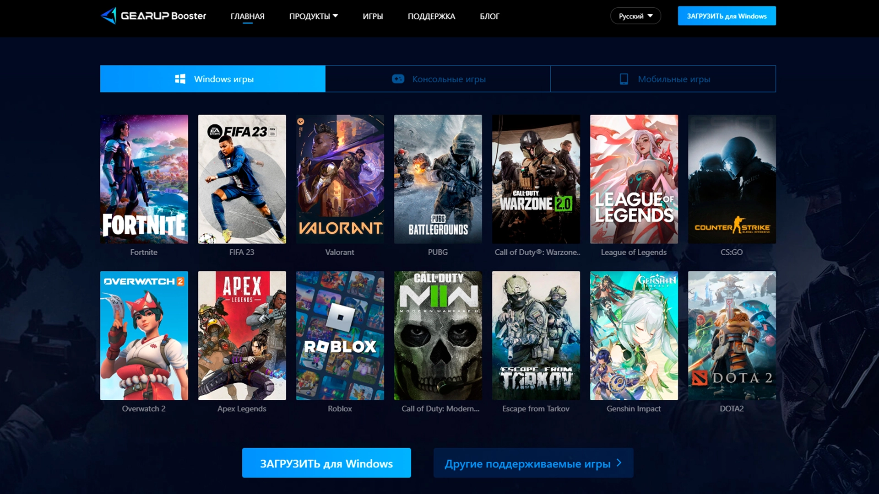Click the GearUP Booster logo icon

point(109,16)
